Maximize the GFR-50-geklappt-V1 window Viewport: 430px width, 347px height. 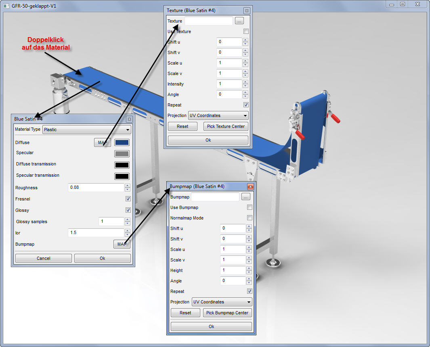point(403,4)
